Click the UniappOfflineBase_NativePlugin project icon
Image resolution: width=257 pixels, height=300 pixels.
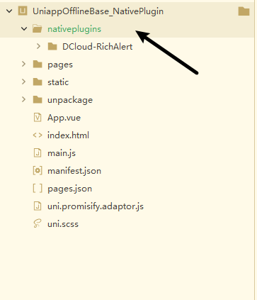tap(23, 11)
